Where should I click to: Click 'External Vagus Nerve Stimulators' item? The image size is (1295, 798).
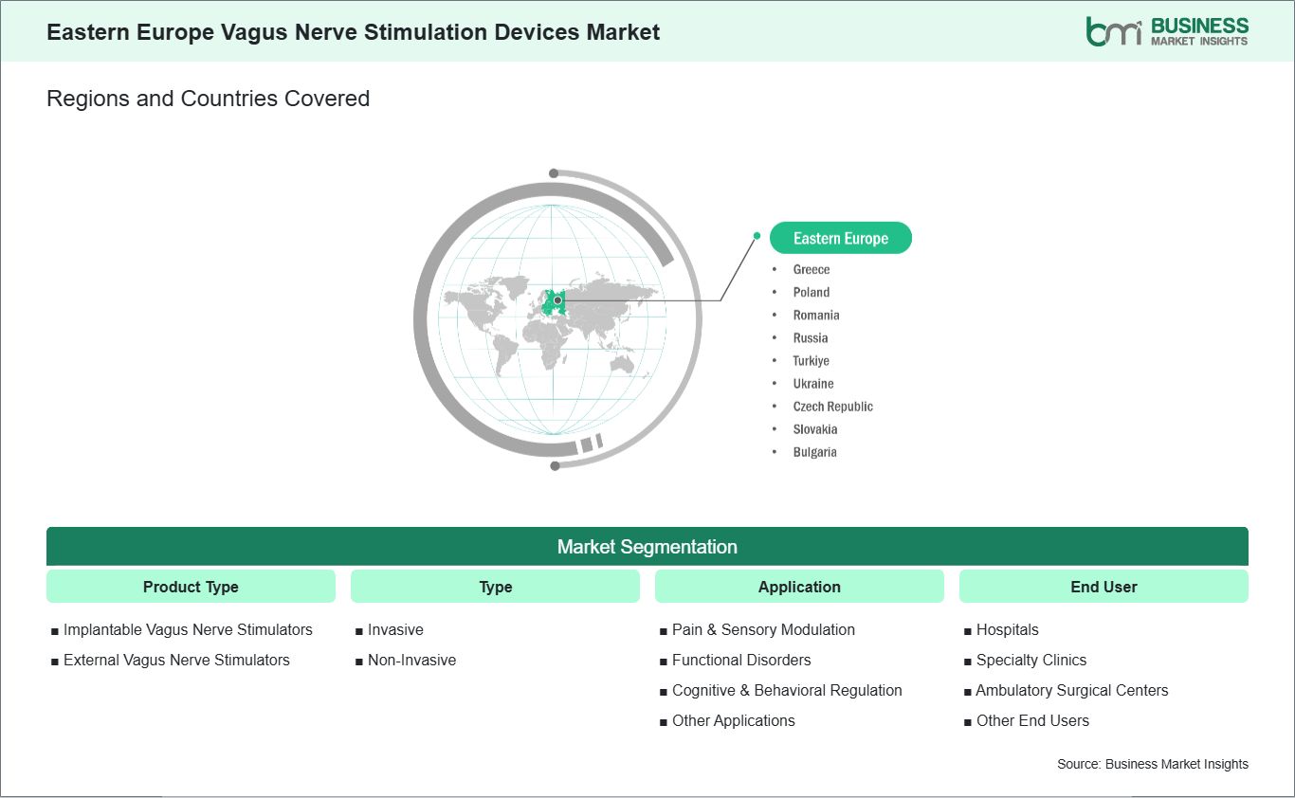[176, 660]
